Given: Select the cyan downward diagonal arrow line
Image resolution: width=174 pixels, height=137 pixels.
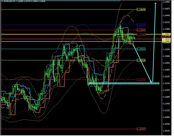Looking at the screenshot, I should 143,63.
